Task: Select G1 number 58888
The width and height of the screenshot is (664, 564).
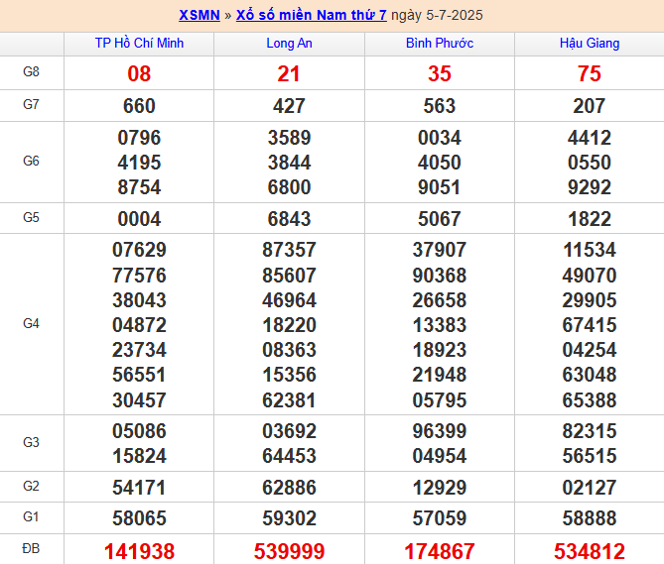Action: (x=590, y=518)
